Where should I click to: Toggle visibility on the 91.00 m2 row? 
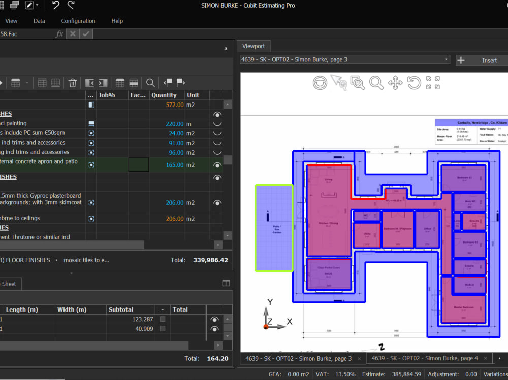(x=217, y=143)
